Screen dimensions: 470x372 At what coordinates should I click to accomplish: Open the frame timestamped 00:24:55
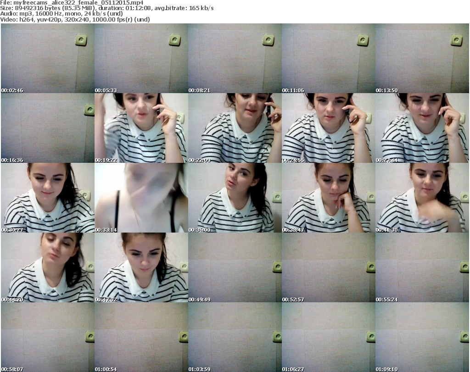(x=328, y=128)
